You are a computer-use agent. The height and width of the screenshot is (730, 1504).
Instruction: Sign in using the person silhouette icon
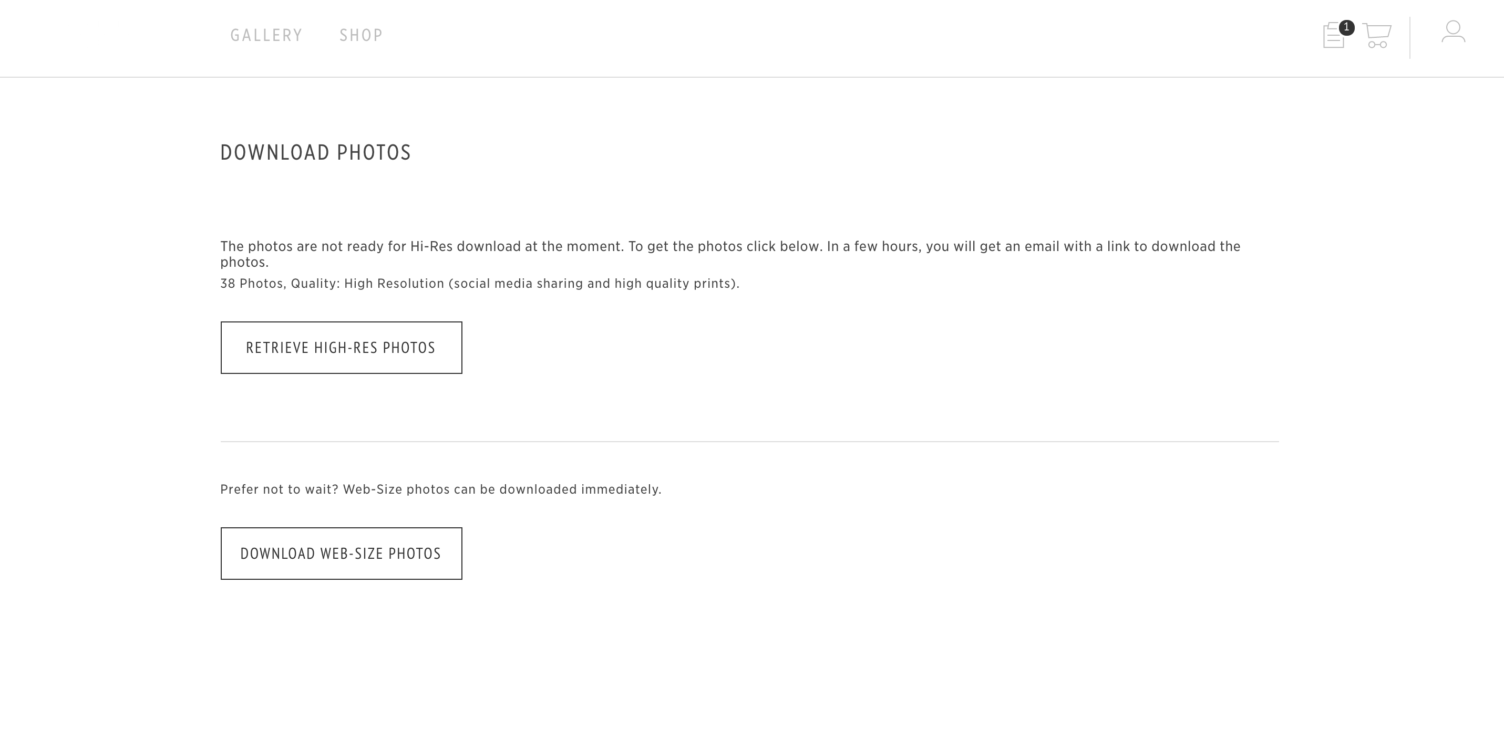tap(1453, 32)
